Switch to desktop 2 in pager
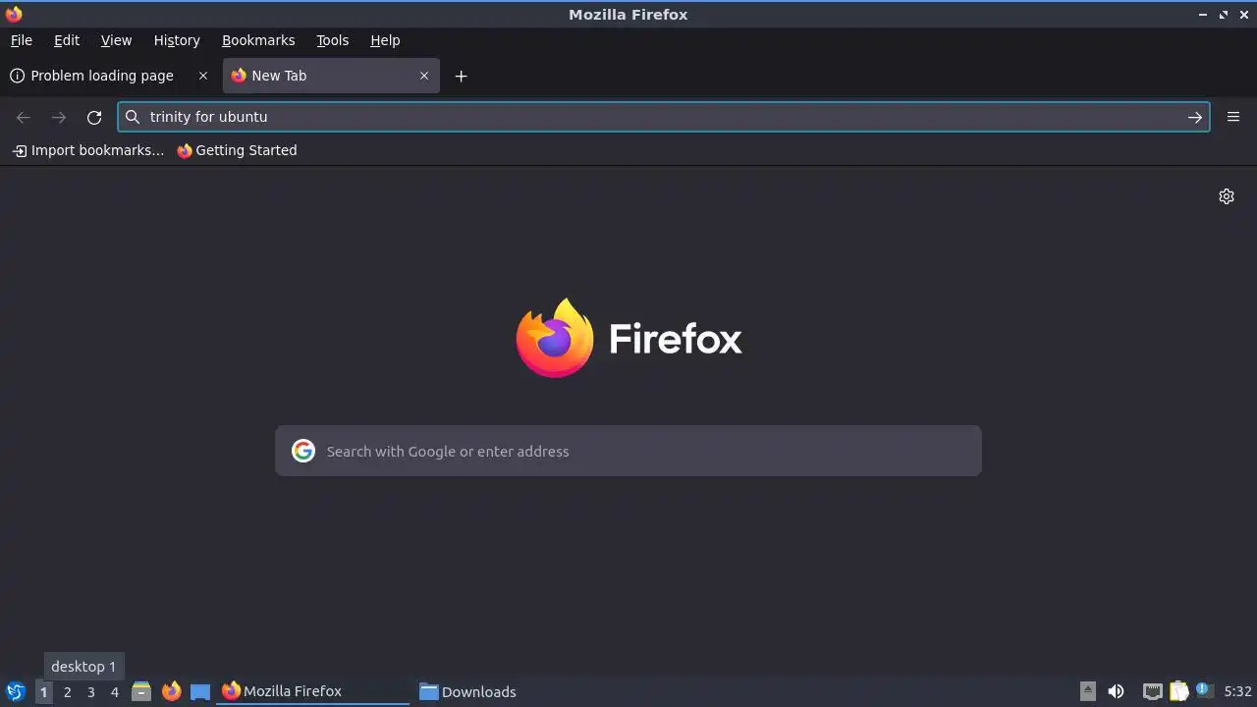Image resolution: width=1257 pixels, height=707 pixels. (67, 691)
